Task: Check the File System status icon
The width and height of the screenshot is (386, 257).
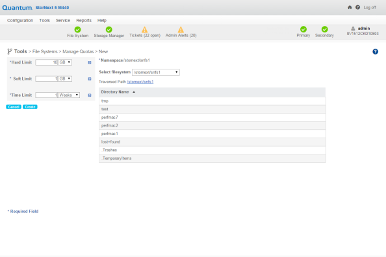Action: click(x=77, y=29)
